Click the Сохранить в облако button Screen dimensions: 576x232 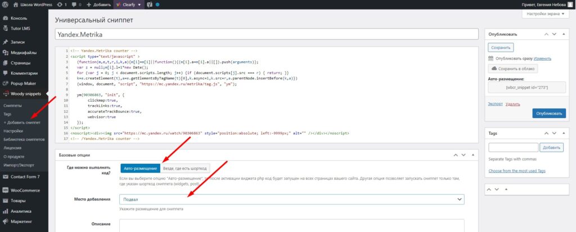(x=512, y=69)
